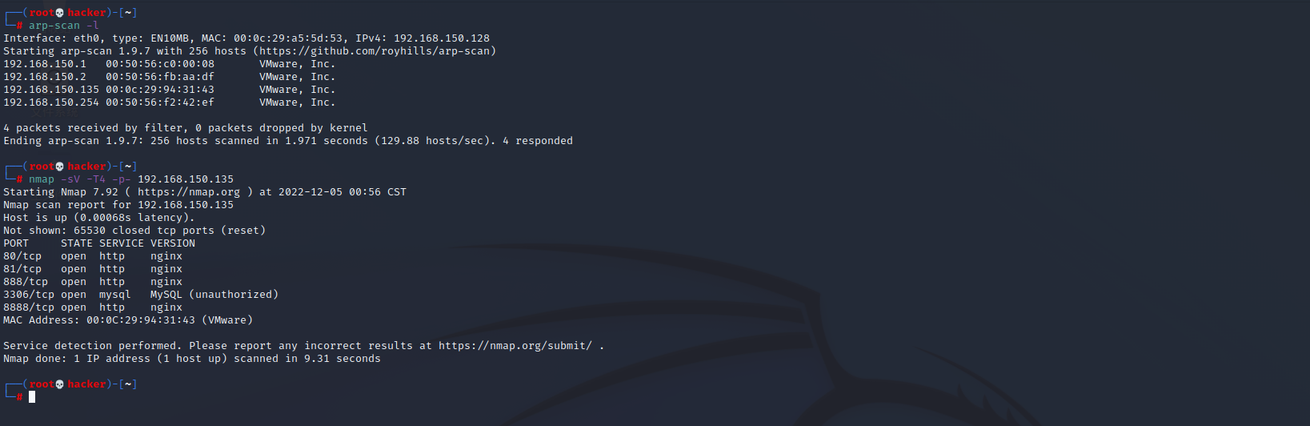Select the 192.168.150.1 arp-scan result row

pyautogui.click(x=170, y=64)
